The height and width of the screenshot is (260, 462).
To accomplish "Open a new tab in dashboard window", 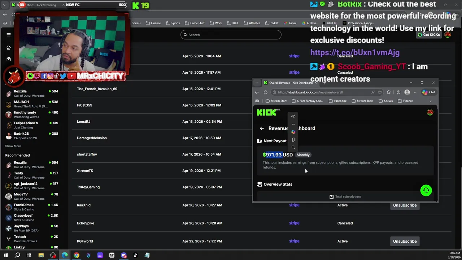I will (x=324, y=83).
